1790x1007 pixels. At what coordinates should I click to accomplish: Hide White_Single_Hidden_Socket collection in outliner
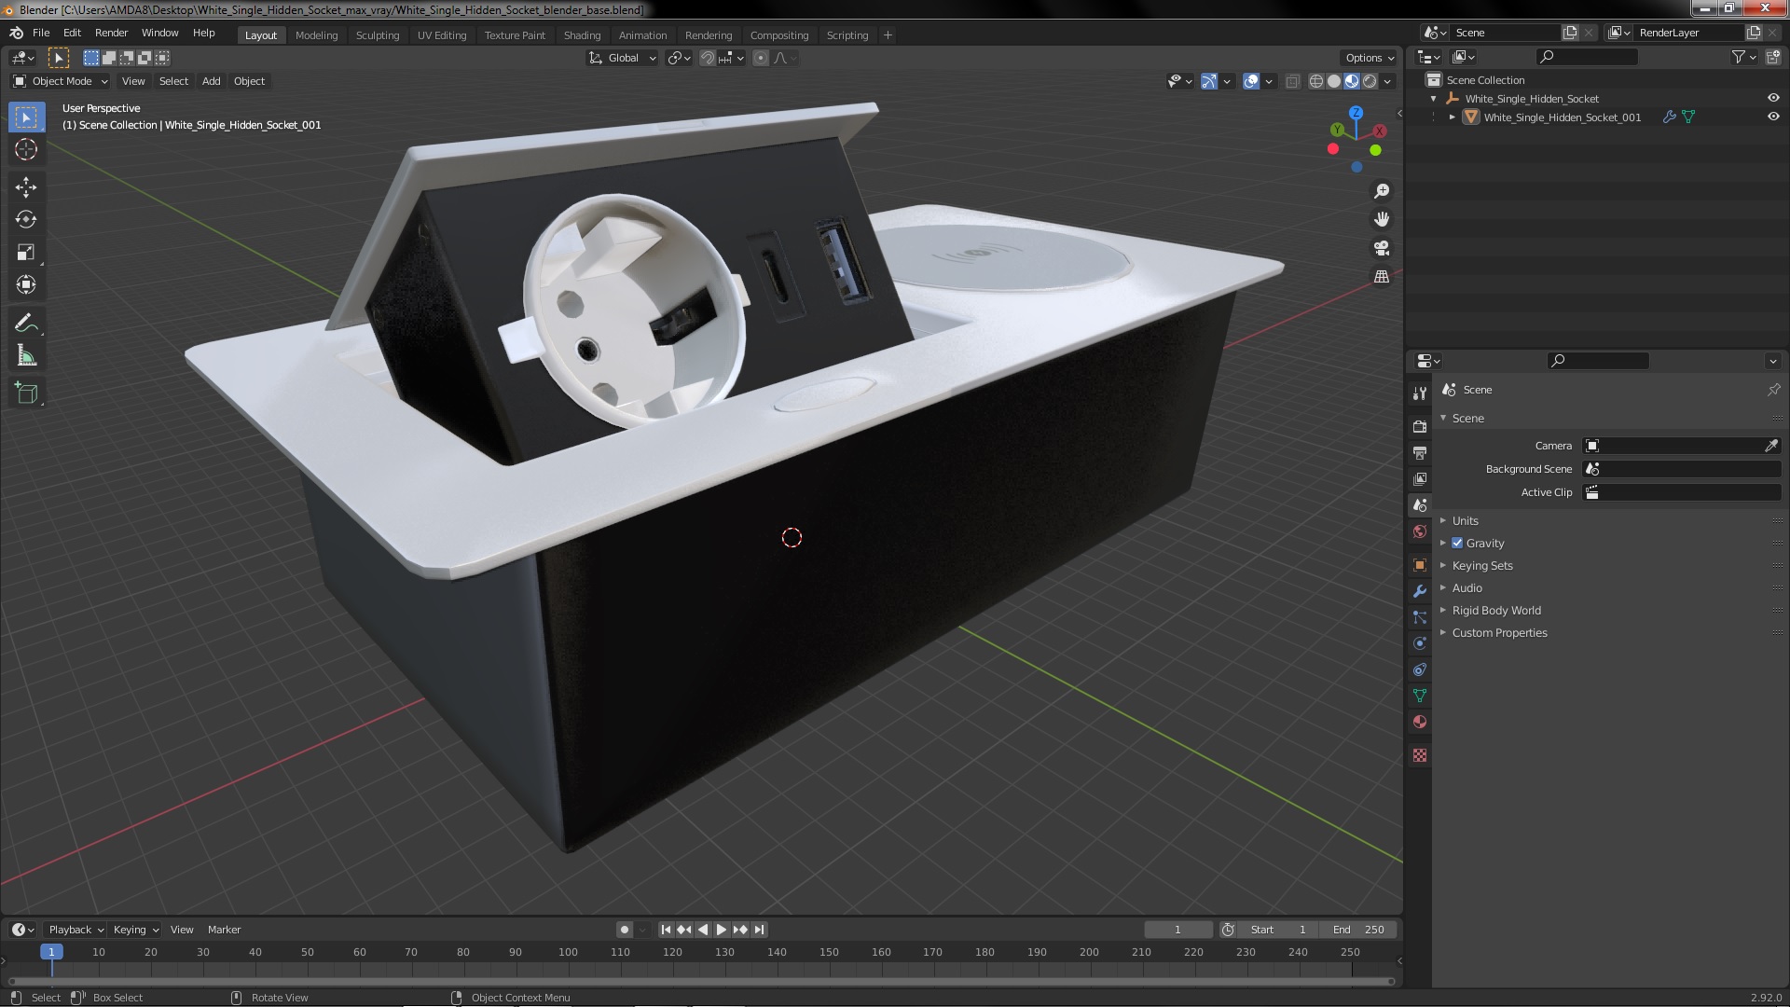point(1773,98)
